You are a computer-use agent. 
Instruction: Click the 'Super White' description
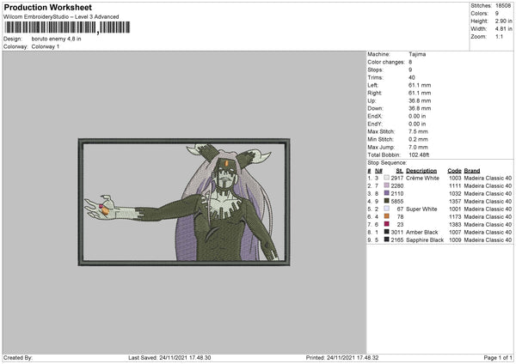[x=421, y=209]
